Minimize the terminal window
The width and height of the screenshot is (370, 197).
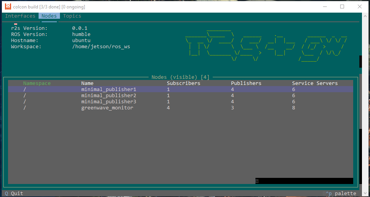pos(325,7)
